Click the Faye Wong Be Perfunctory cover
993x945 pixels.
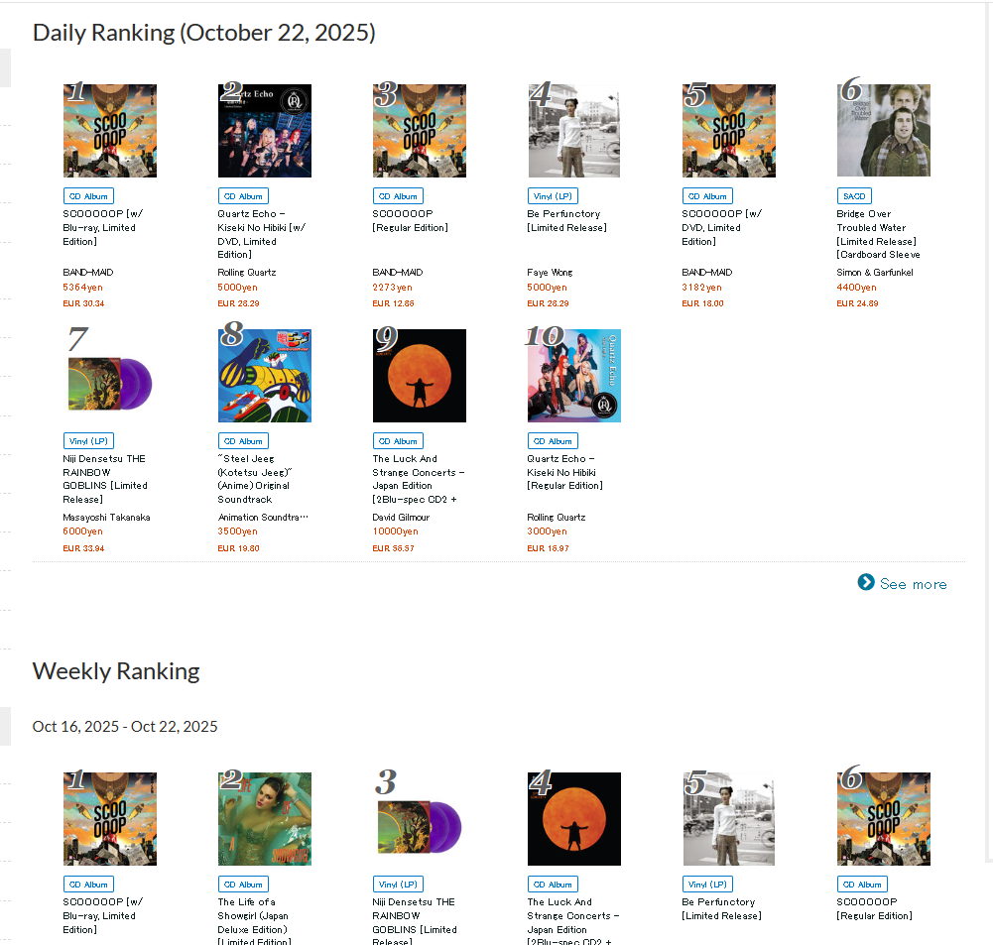574,131
